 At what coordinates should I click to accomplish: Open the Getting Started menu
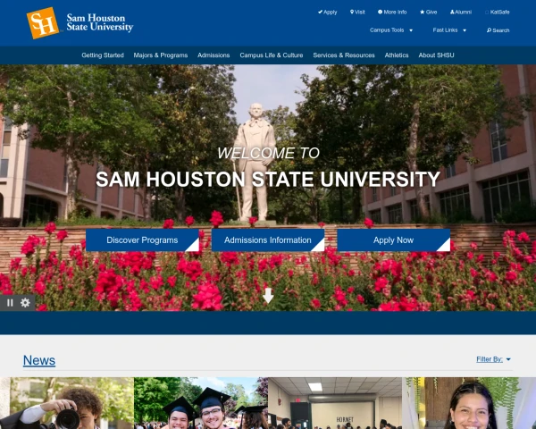tap(103, 55)
